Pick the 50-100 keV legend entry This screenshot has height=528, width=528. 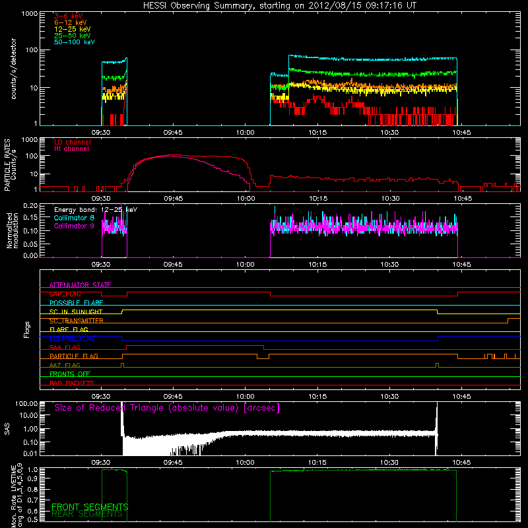point(75,42)
